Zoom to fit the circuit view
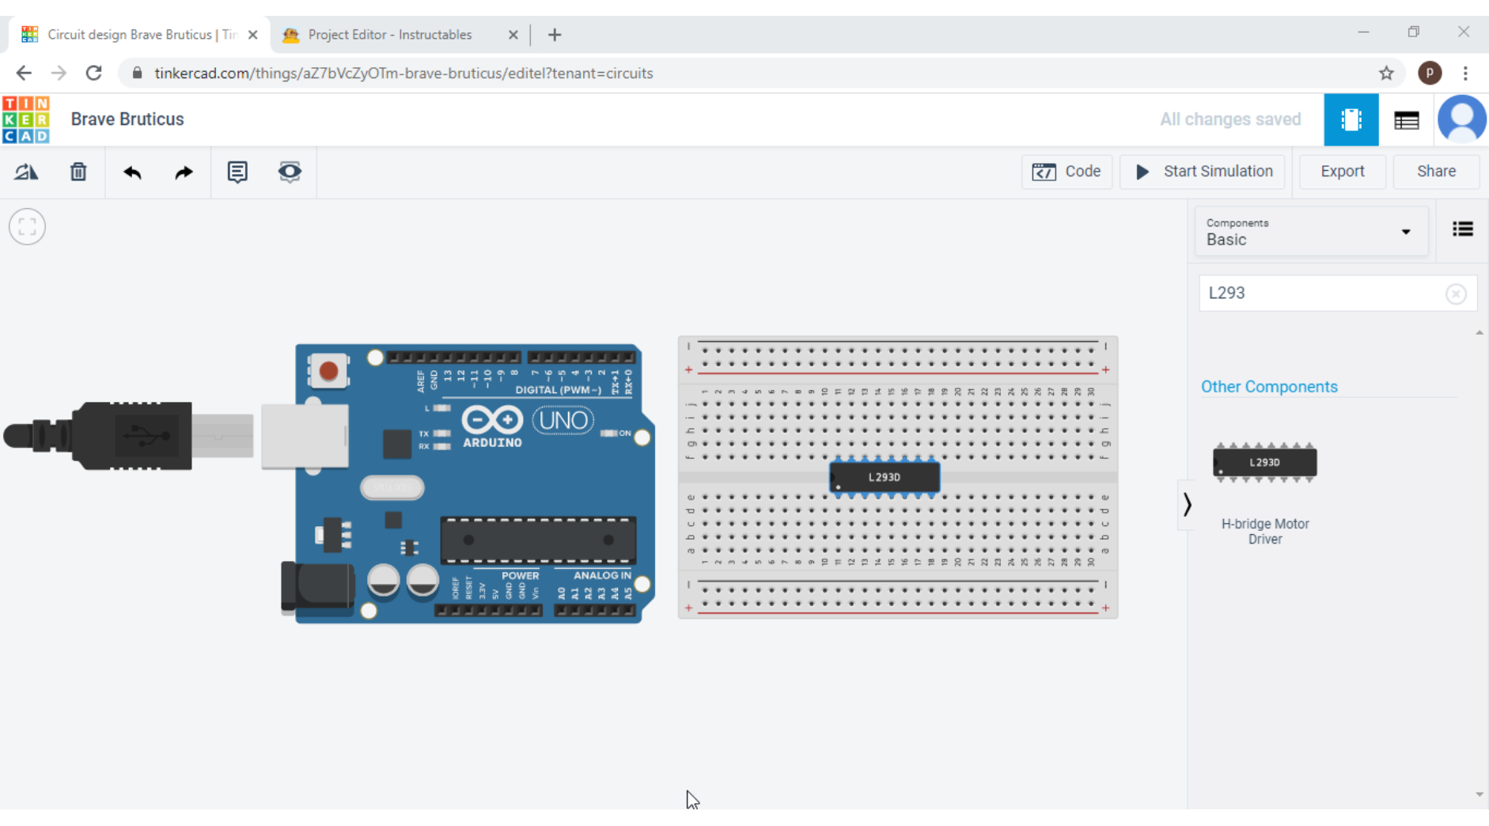Viewport: 1489px width, 826px height. coord(27,227)
